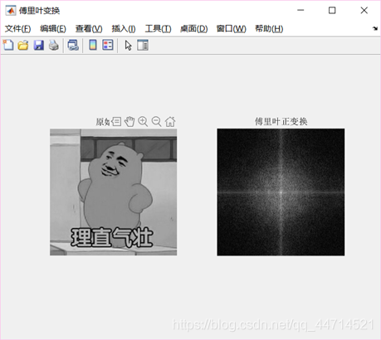
Task: Open the 窗口(W) menu
Action: click(x=231, y=28)
